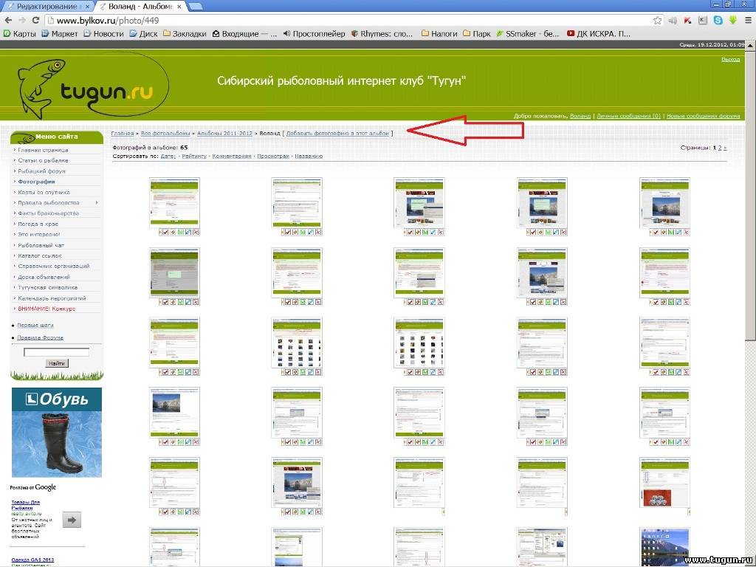
Task: Open the Простоплеер bookmark
Action: pyautogui.click(x=315, y=34)
